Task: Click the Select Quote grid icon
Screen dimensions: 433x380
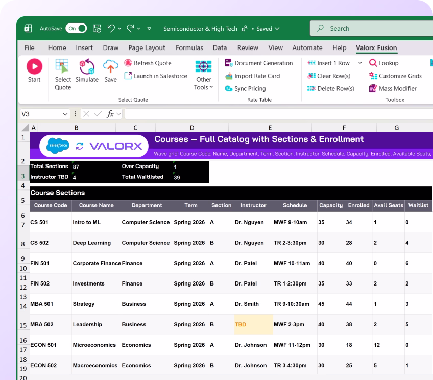Action: 62,66
